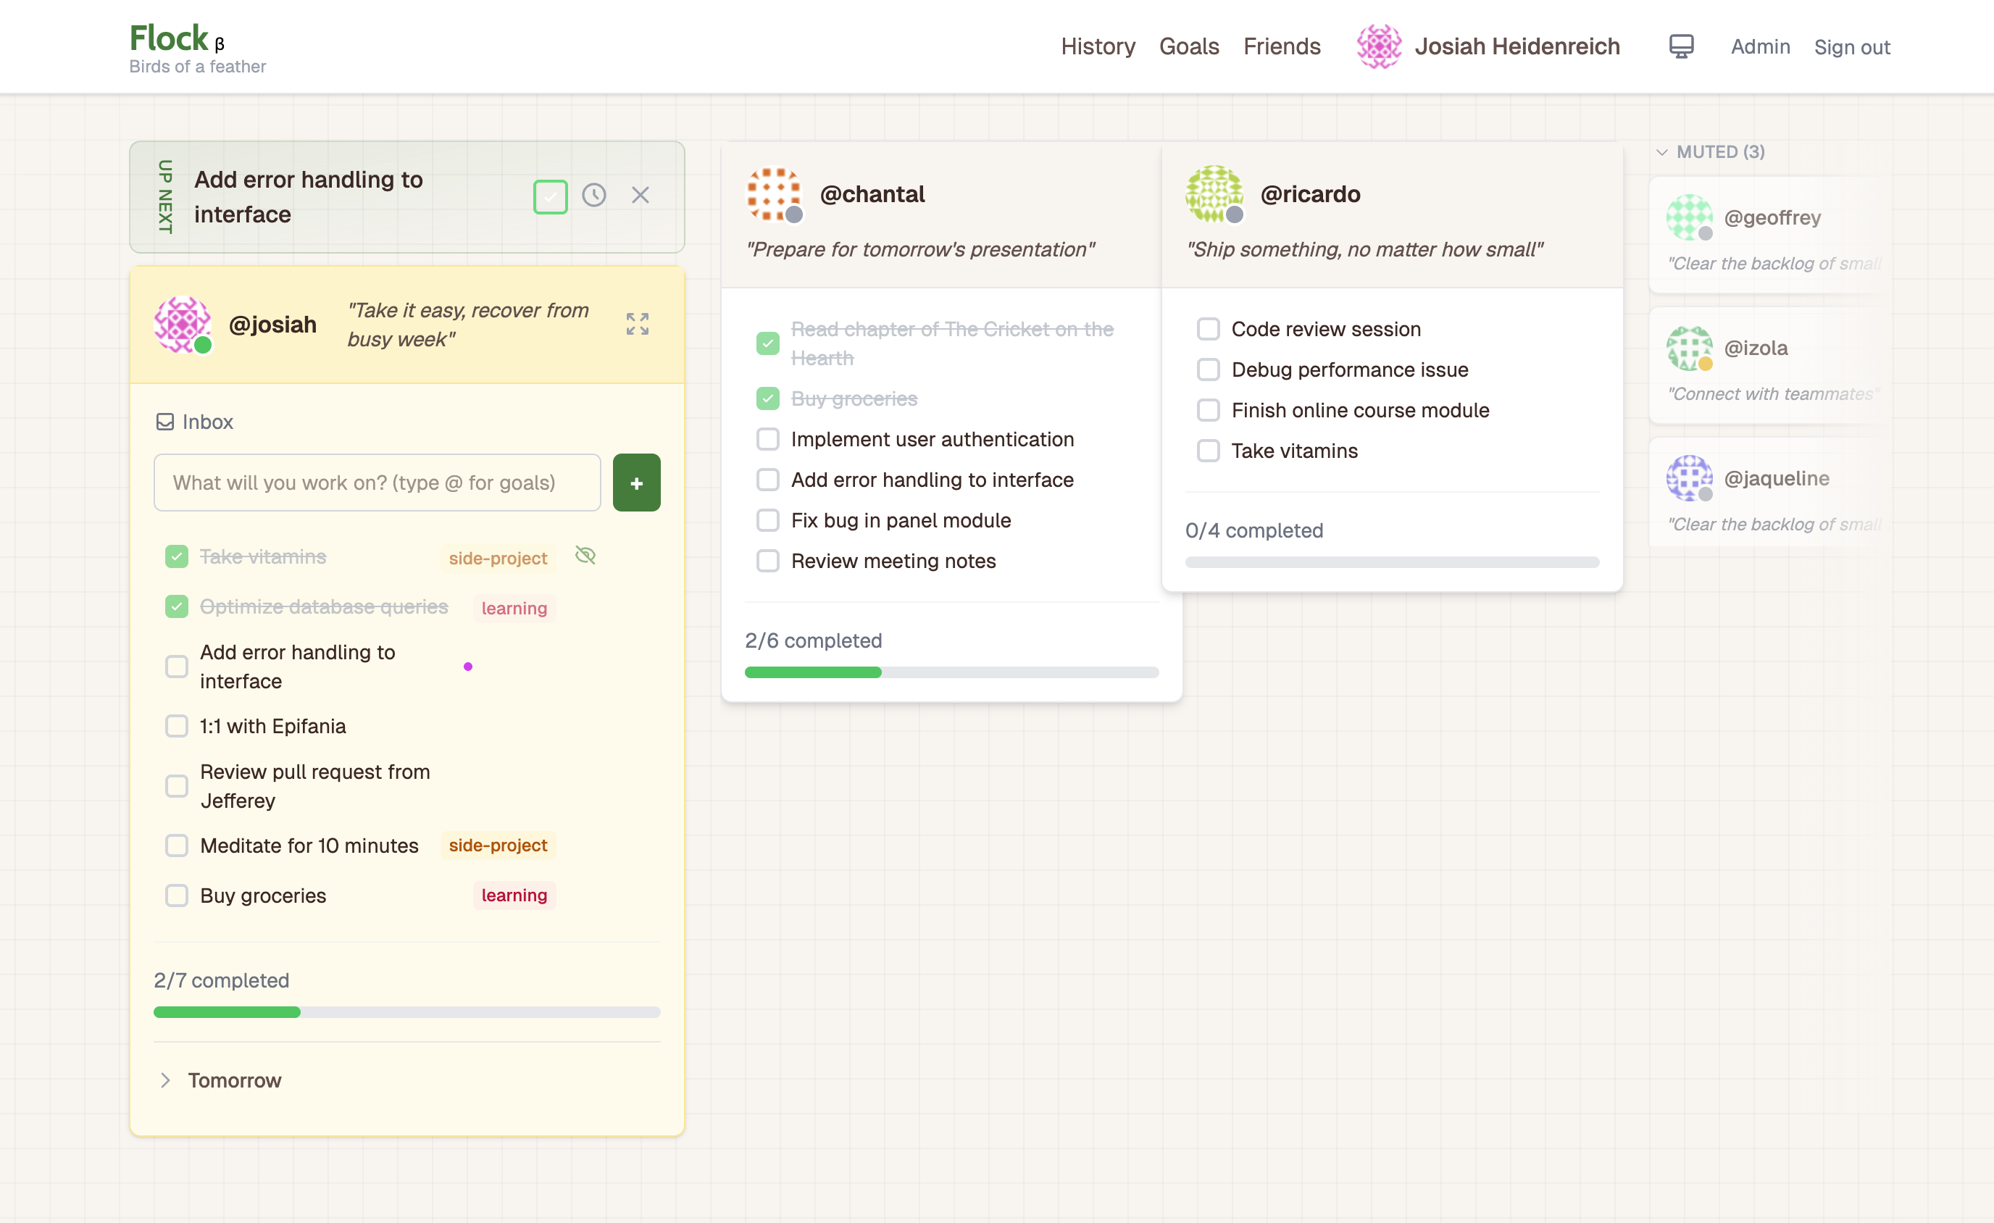This screenshot has height=1223, width=1994.
Task: Snooze the Up Next task with the clock icon
Action: (595, 195)
